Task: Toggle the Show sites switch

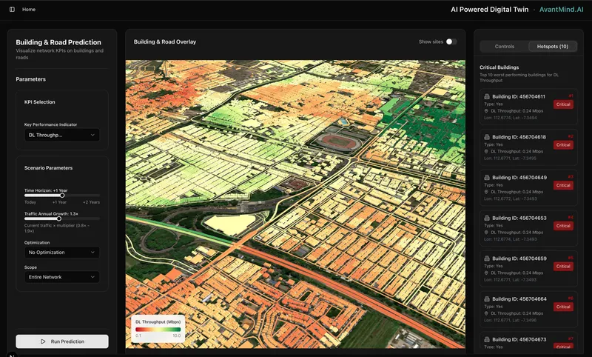Action: 451,41
